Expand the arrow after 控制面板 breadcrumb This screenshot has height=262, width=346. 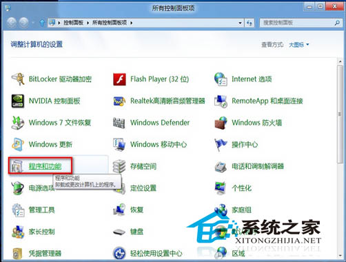click(88, 23)
